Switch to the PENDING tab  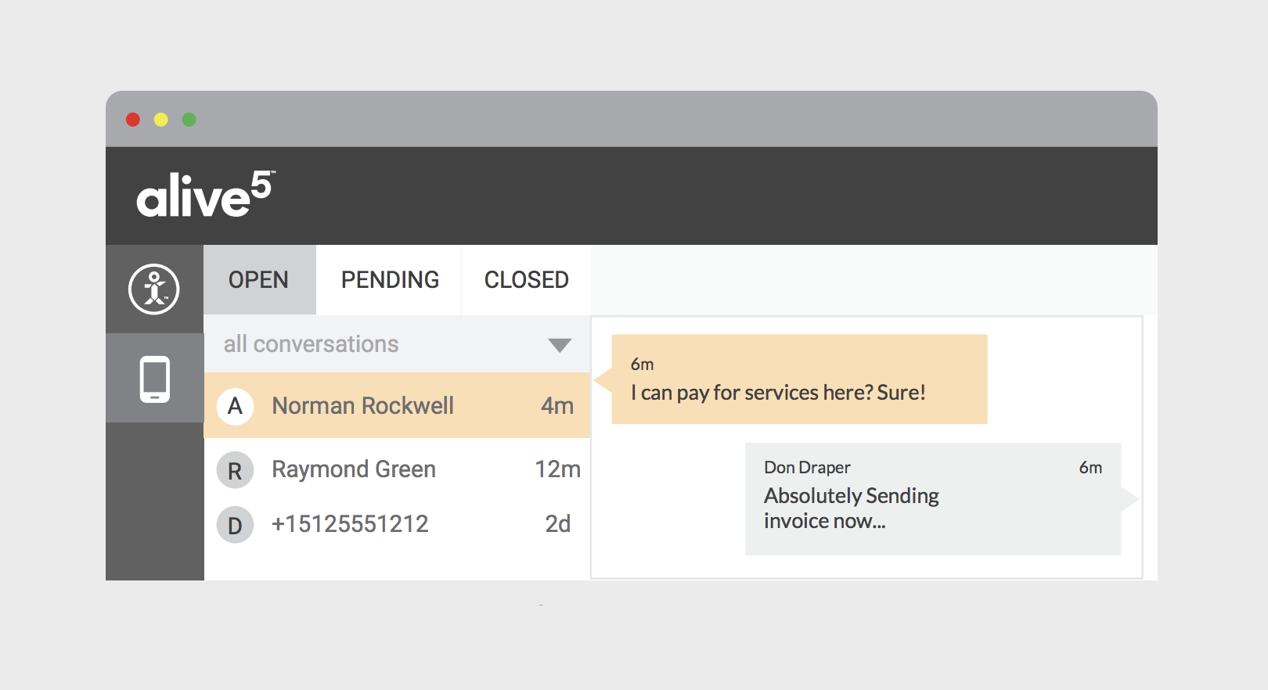click(390, 280)
